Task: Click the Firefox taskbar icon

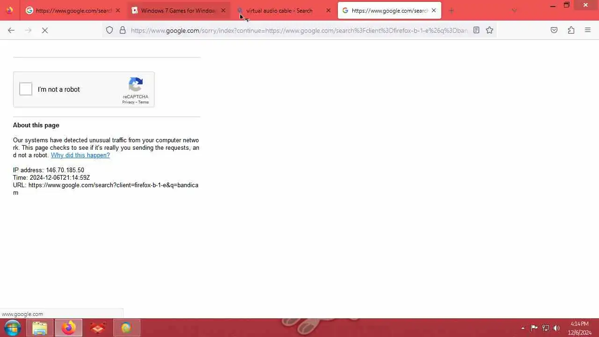Action: click(69, 328)
